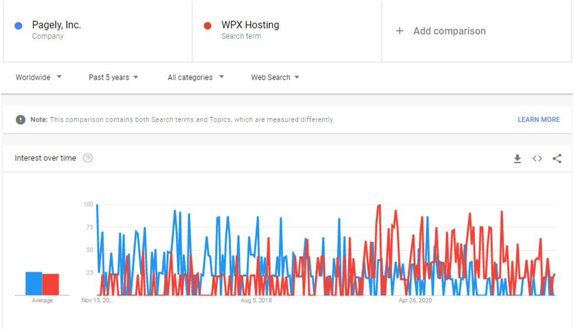This screenshot has height=330, width=574.
Task: Click the Nov 13 start date label
Action: 97,300
